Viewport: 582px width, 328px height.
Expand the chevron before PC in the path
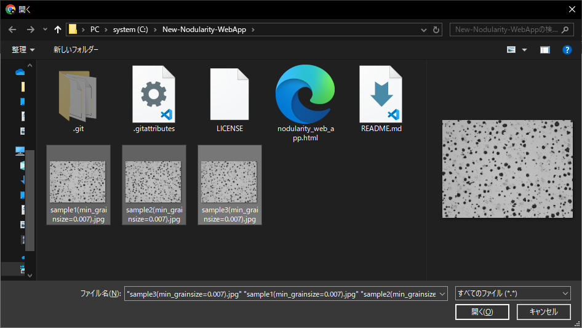[83, 30]
